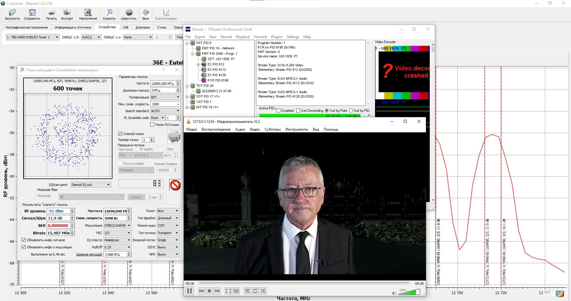Screen dimensions: 571x301
Task: Click the red stop scan icon
Action: (175, 185)
